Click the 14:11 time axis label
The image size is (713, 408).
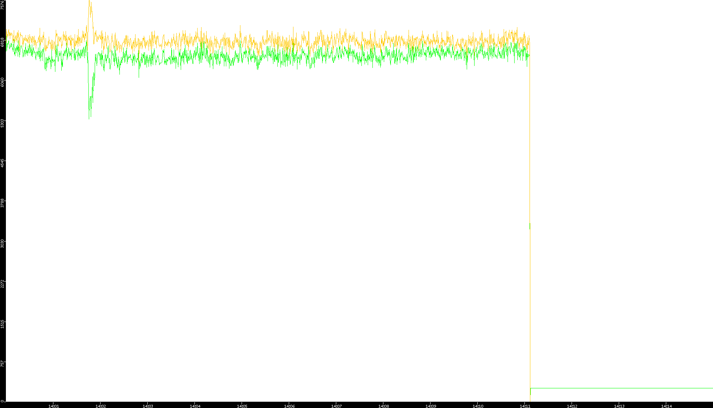point(525,406)
